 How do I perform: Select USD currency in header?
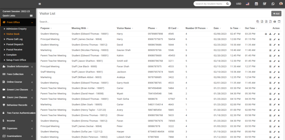239,4
